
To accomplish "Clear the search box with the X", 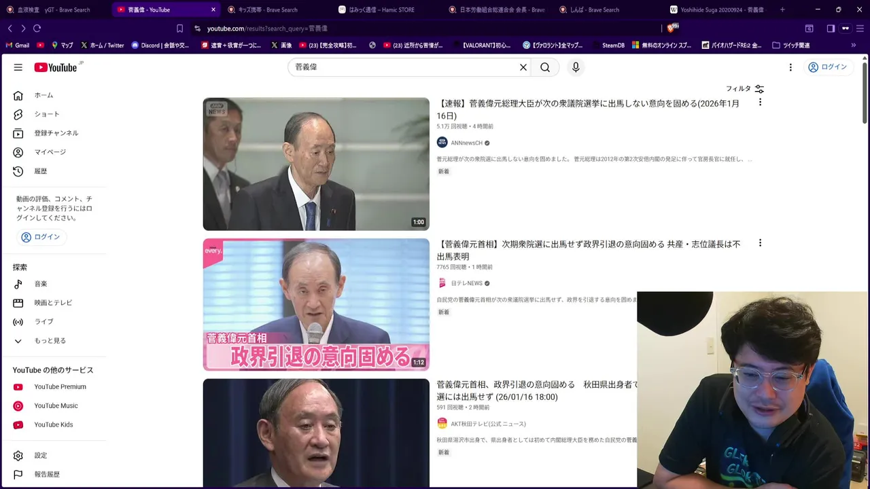I will pyautogui.click(x=523, y=67).
